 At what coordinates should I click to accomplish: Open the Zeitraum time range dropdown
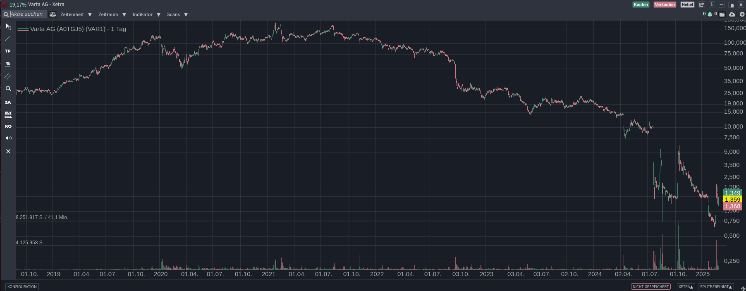pos(112,14)
